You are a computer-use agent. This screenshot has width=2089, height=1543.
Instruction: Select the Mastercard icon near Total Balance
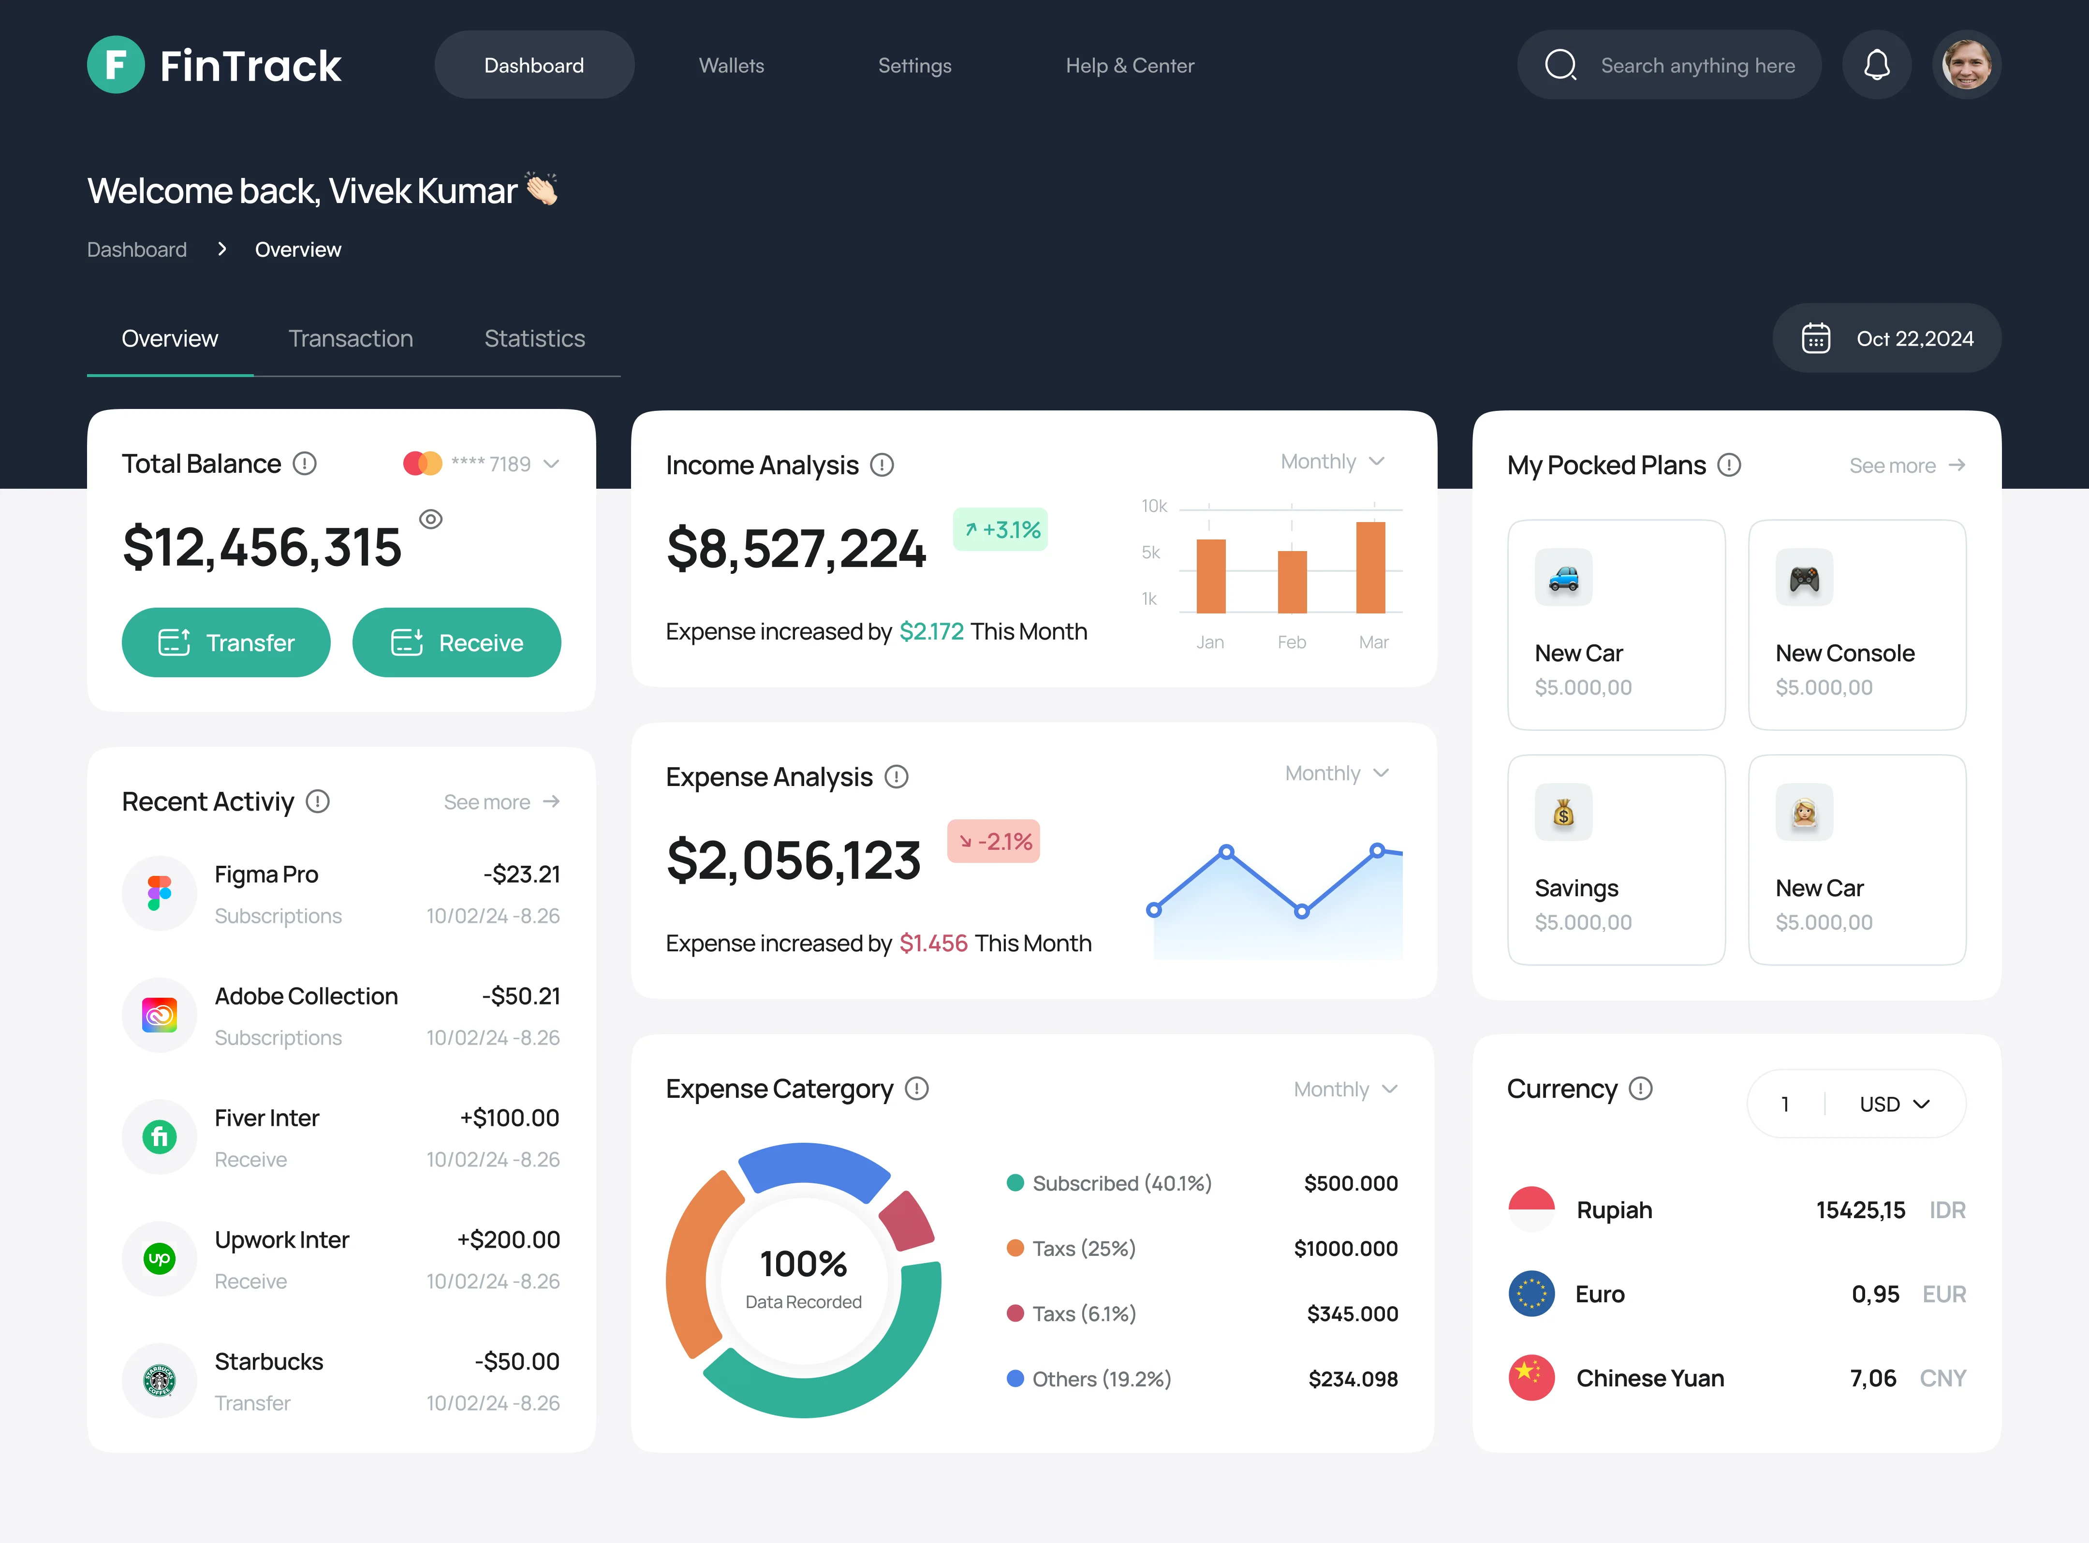(422, 463)
